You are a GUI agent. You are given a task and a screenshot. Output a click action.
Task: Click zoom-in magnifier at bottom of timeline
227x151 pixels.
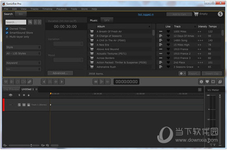43,145
